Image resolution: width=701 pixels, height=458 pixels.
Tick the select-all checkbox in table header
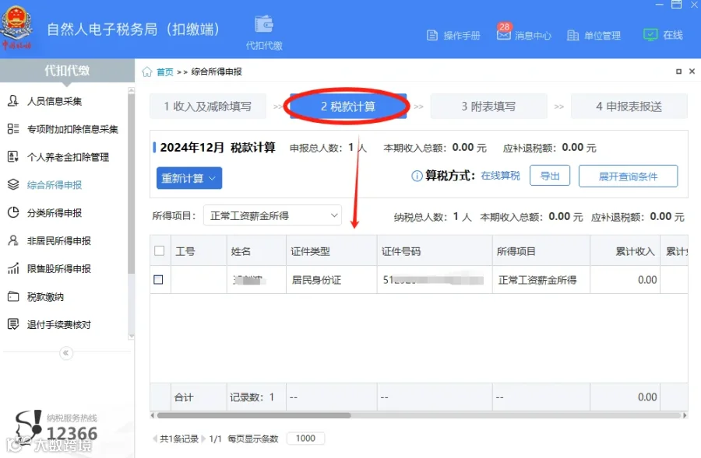159,251
